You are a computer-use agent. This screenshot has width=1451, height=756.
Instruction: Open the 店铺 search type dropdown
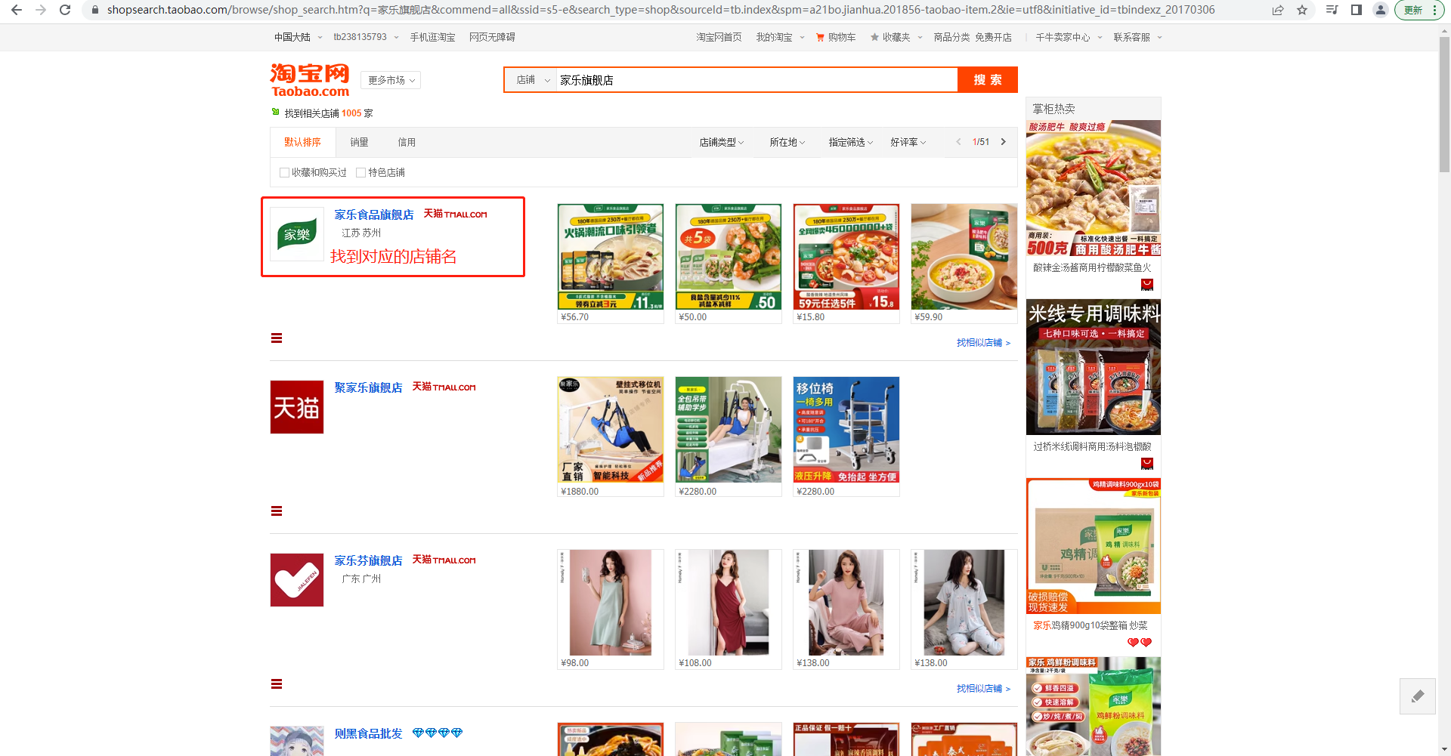tap(532, 80)
